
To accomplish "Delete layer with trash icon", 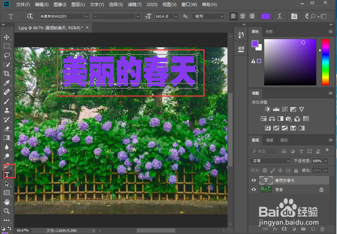I will coord(322,229).
